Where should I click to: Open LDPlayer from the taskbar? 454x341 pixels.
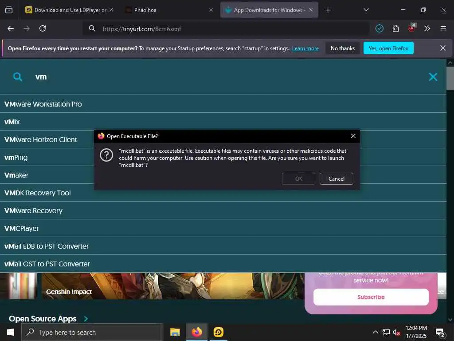218,332
